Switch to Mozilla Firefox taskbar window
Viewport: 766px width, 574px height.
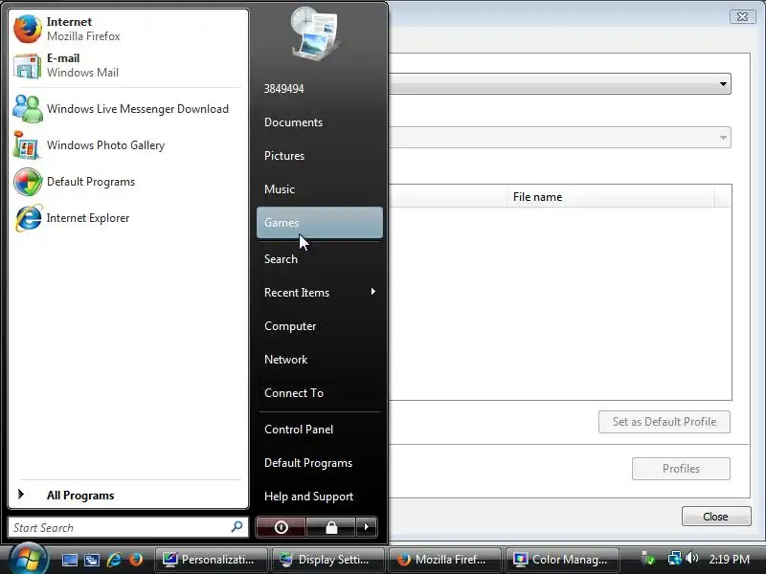445,560
